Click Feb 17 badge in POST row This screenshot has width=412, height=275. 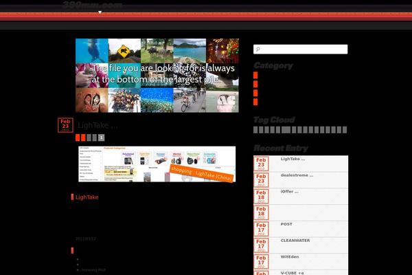(x=261, y=229)
